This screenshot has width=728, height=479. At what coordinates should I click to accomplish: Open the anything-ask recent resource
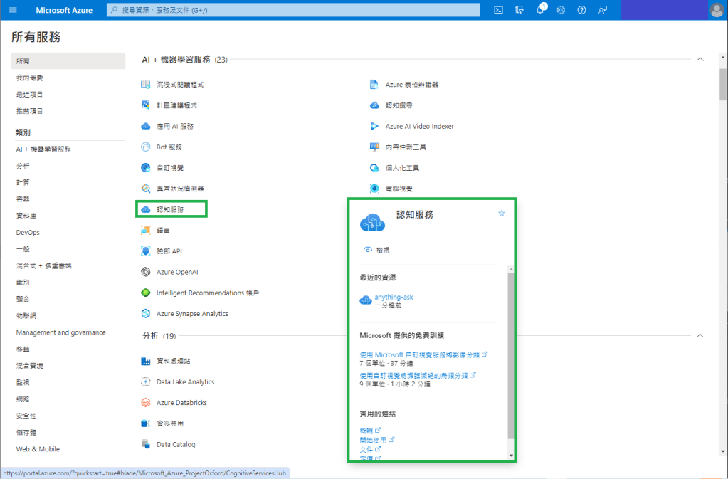(394, 297)
